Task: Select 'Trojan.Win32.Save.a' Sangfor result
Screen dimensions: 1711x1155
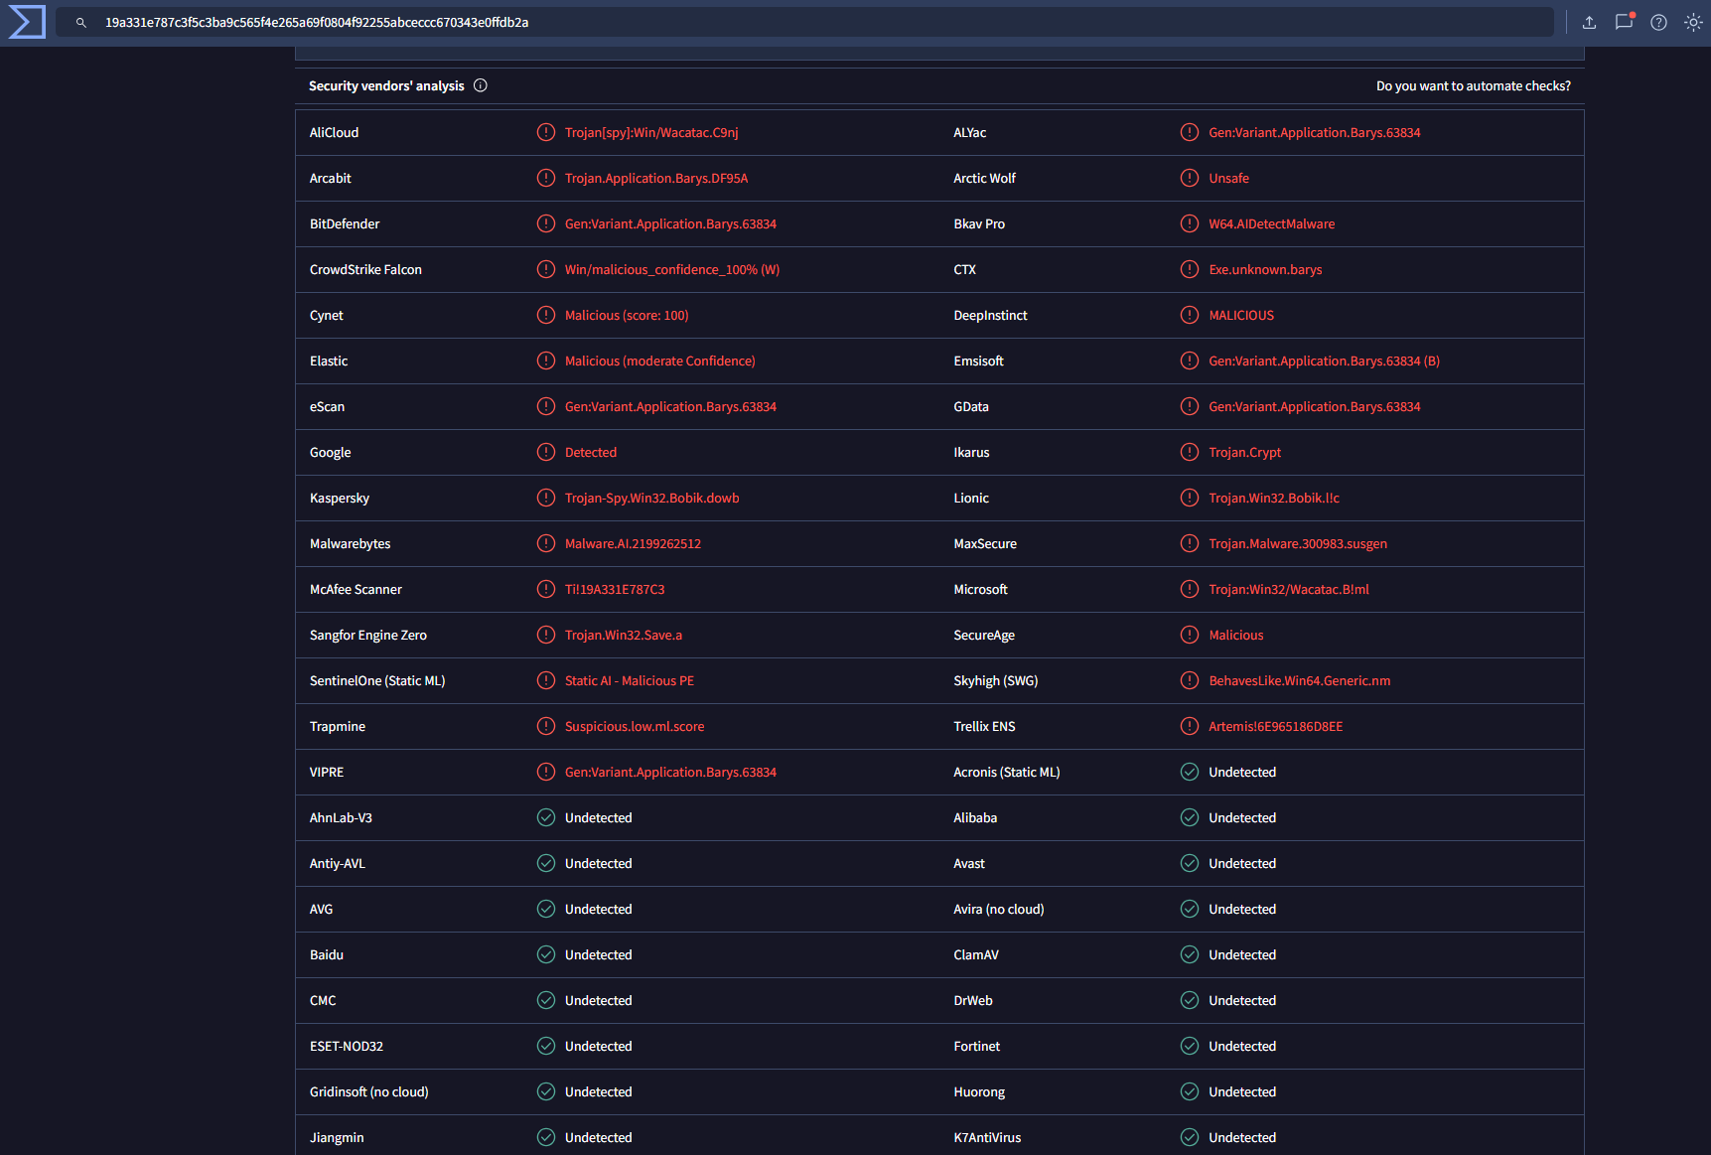Action: [624, 635]
